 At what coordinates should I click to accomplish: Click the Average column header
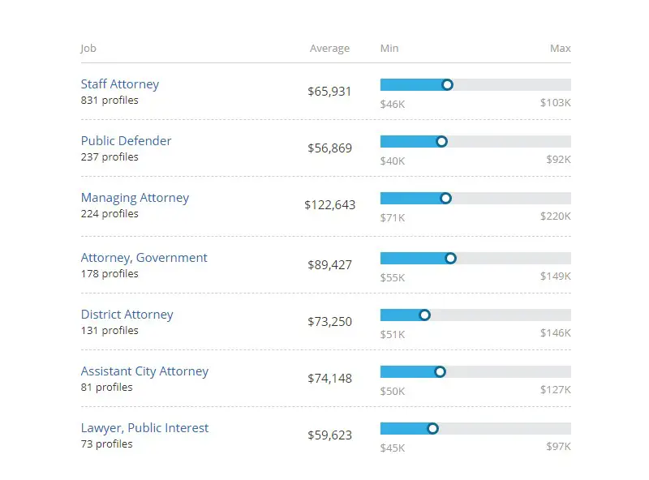[329, 49]
